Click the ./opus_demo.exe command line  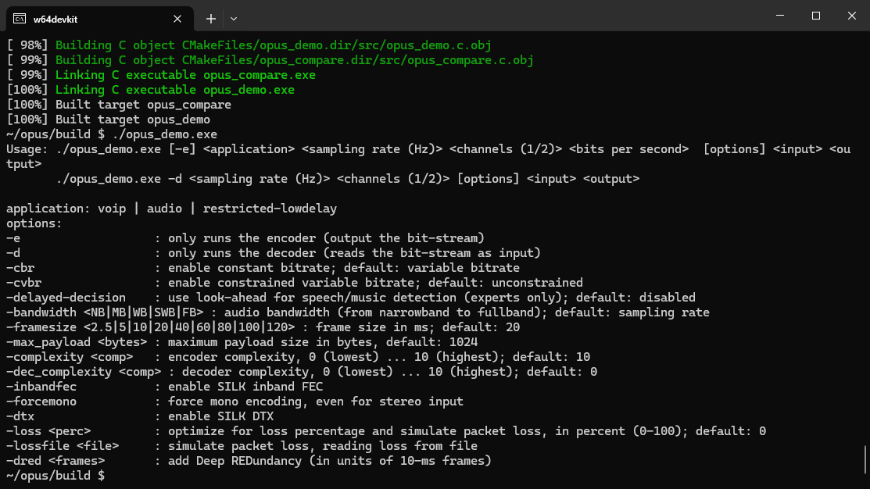112,134
